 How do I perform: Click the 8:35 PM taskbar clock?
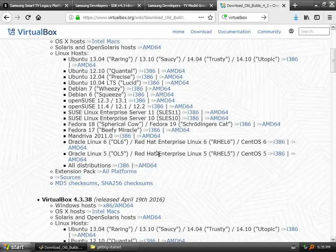324,247
